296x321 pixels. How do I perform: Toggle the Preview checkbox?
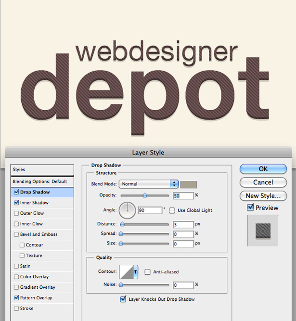250,207
